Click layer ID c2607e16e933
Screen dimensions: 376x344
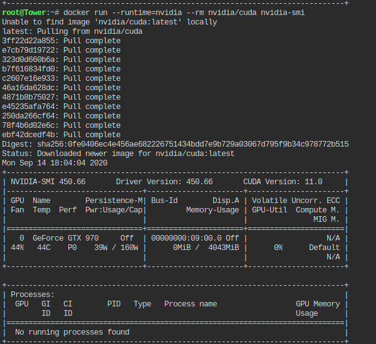click(x=28, y=78)
